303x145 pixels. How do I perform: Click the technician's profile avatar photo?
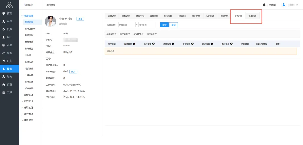pyautogui.click(x=50, y=21)
